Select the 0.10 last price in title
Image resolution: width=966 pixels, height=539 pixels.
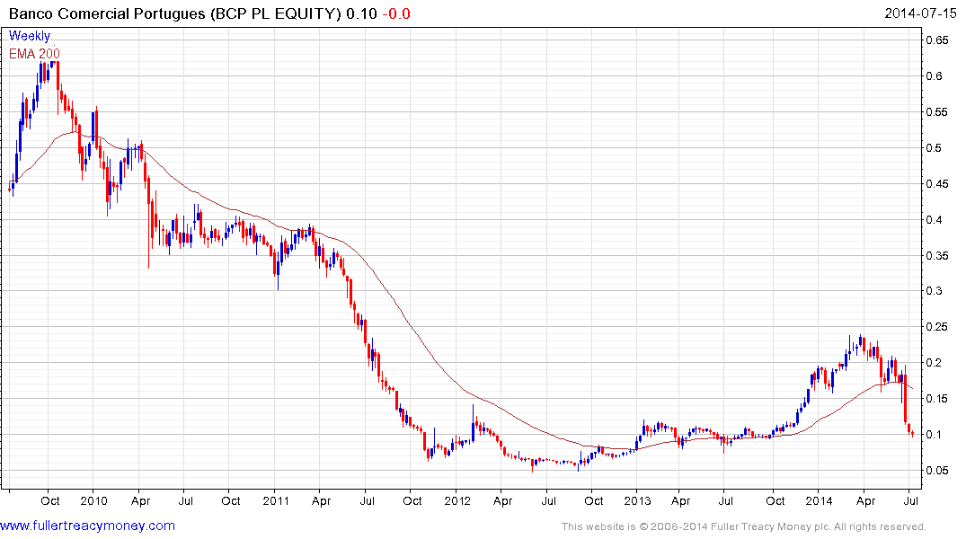click(361, 13)
